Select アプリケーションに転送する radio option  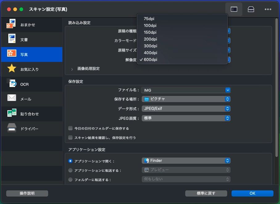[x=71, y=170]
